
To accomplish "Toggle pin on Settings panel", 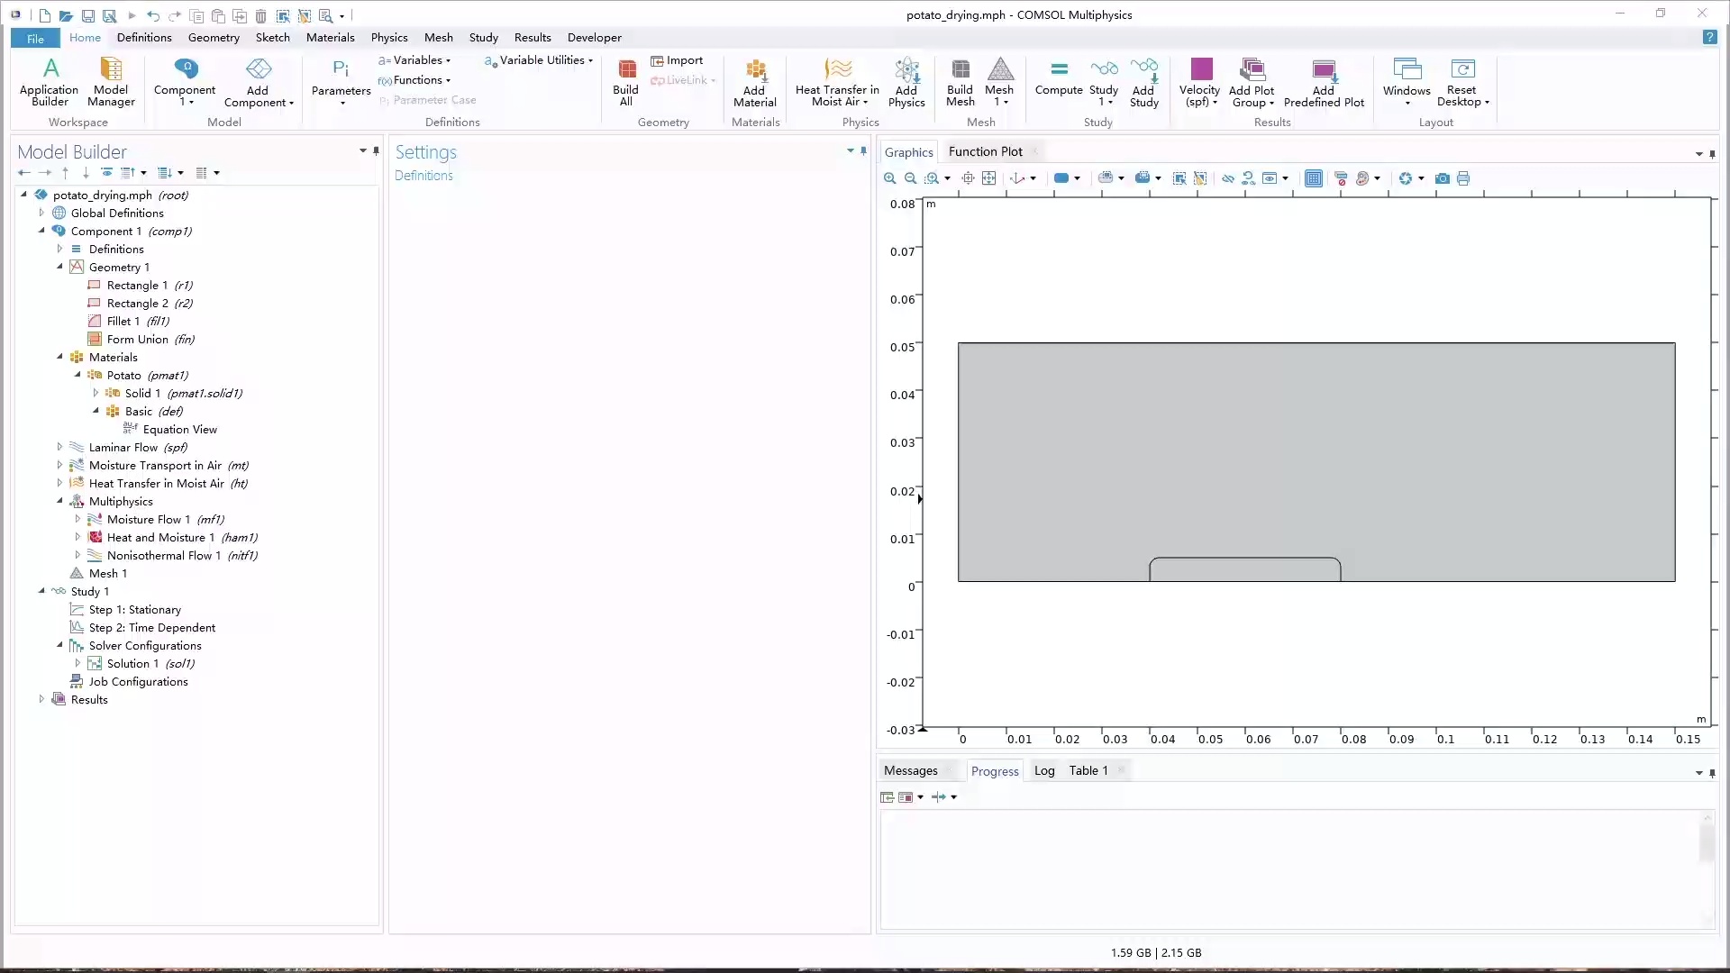I will click(x=863, y=150).
